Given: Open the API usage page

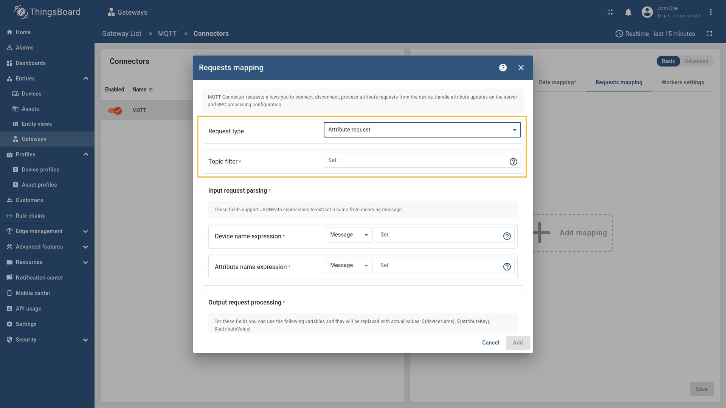Looking at the screenshot, I should point(28,309).
